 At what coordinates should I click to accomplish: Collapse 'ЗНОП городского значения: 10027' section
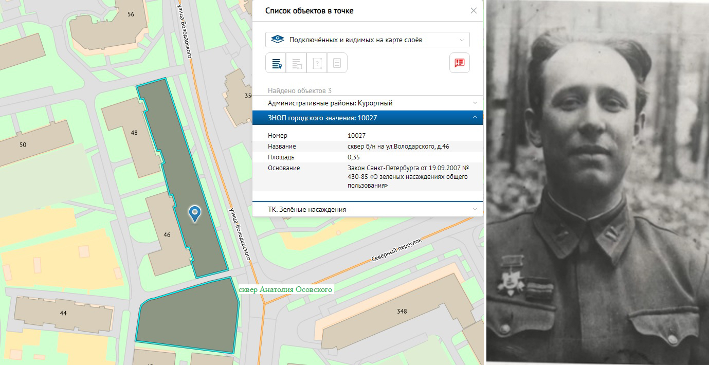(x=367, y=118)
